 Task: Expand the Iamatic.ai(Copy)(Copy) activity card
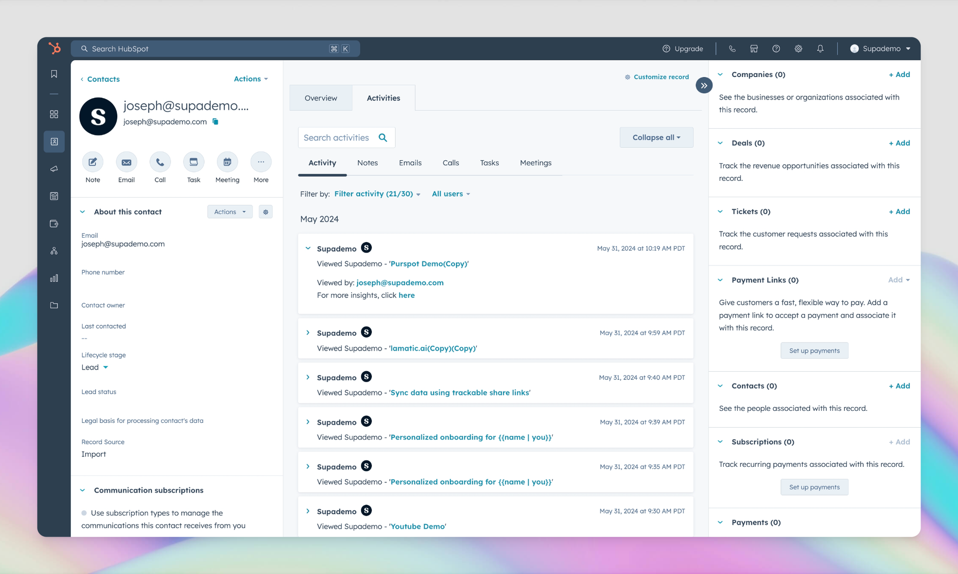[x=308, y=333]
